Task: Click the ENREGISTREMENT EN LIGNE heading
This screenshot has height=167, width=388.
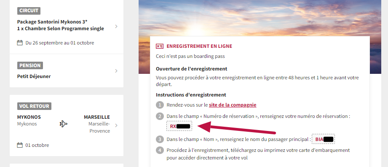Action: 199,46
